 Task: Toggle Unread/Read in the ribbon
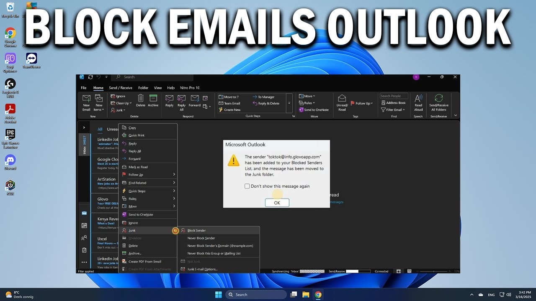pyautogui.click(x=342, y=102)
